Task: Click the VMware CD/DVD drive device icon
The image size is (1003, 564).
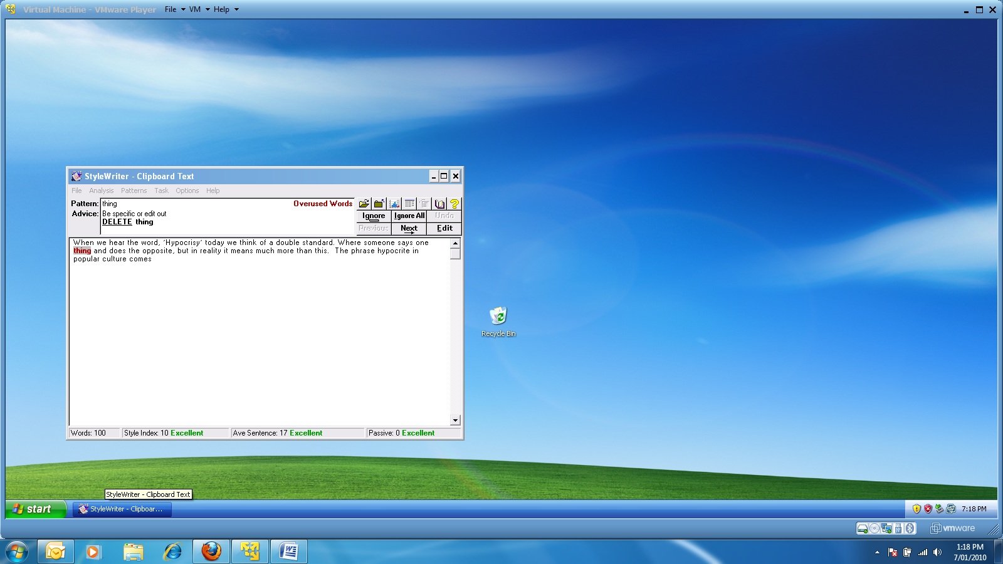Action: [x=874, y=528]
